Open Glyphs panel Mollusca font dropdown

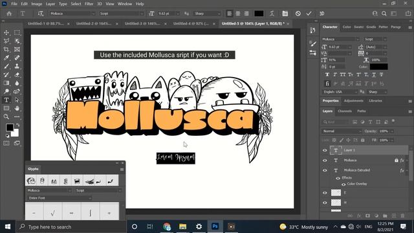coord(49,190)
